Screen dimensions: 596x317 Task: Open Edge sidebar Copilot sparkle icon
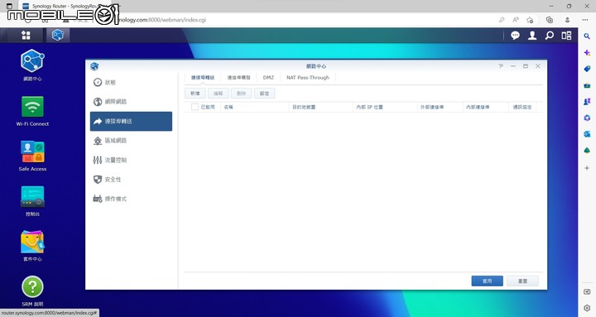(x=587, y=53)
